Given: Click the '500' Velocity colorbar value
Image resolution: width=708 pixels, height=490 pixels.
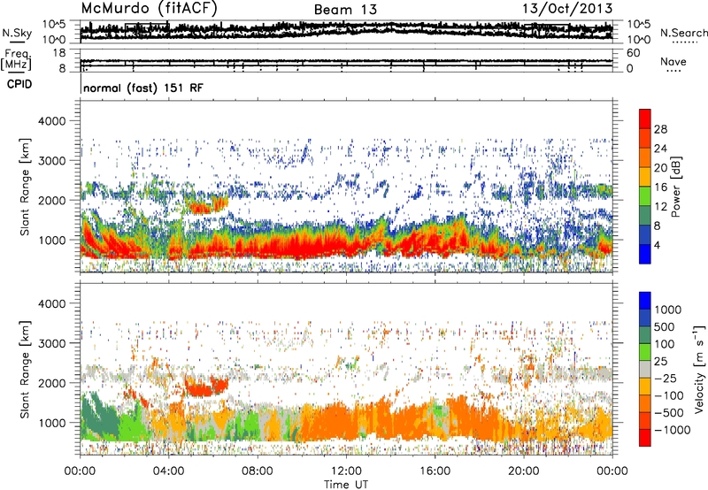Looking at the screenshot, I should coord(665,327).
